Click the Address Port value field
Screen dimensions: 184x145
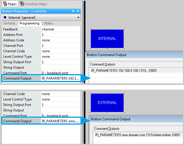click(61, 35)
